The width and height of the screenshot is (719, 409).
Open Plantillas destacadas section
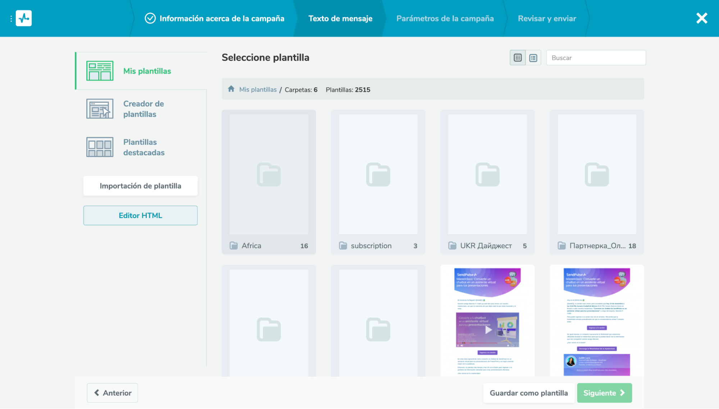(143, 147)
